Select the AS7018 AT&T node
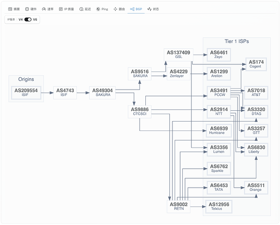This screenshot has width=280, height=225. click(x=256, y=93)
